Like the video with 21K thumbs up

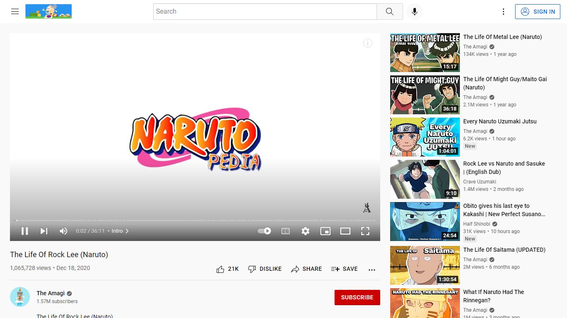[227, 269]
